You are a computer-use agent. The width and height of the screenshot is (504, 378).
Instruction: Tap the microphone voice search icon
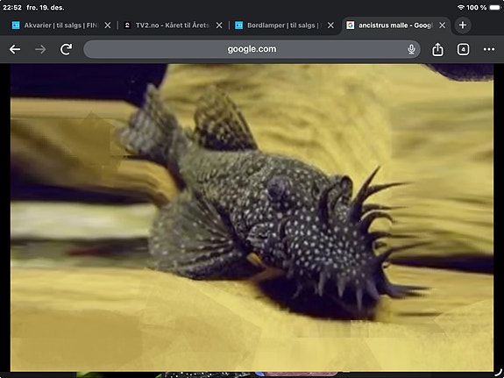pyautogui.click(x=411, y=49)
